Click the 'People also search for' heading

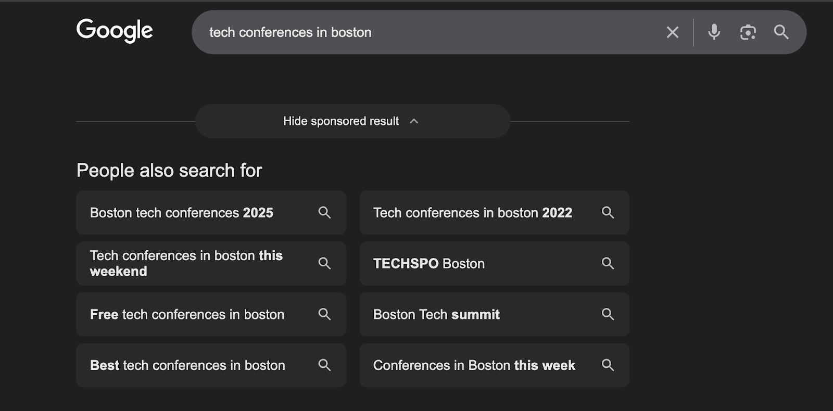[169, 171]
